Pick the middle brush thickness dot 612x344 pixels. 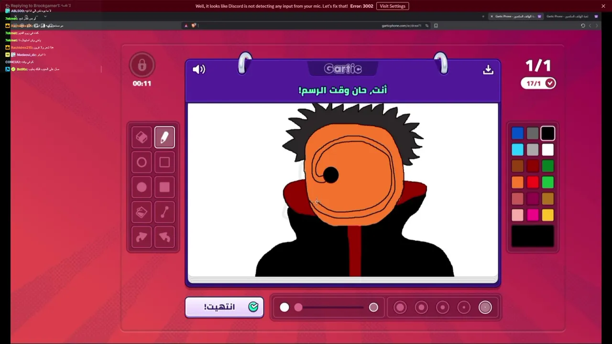pos(443,307)
